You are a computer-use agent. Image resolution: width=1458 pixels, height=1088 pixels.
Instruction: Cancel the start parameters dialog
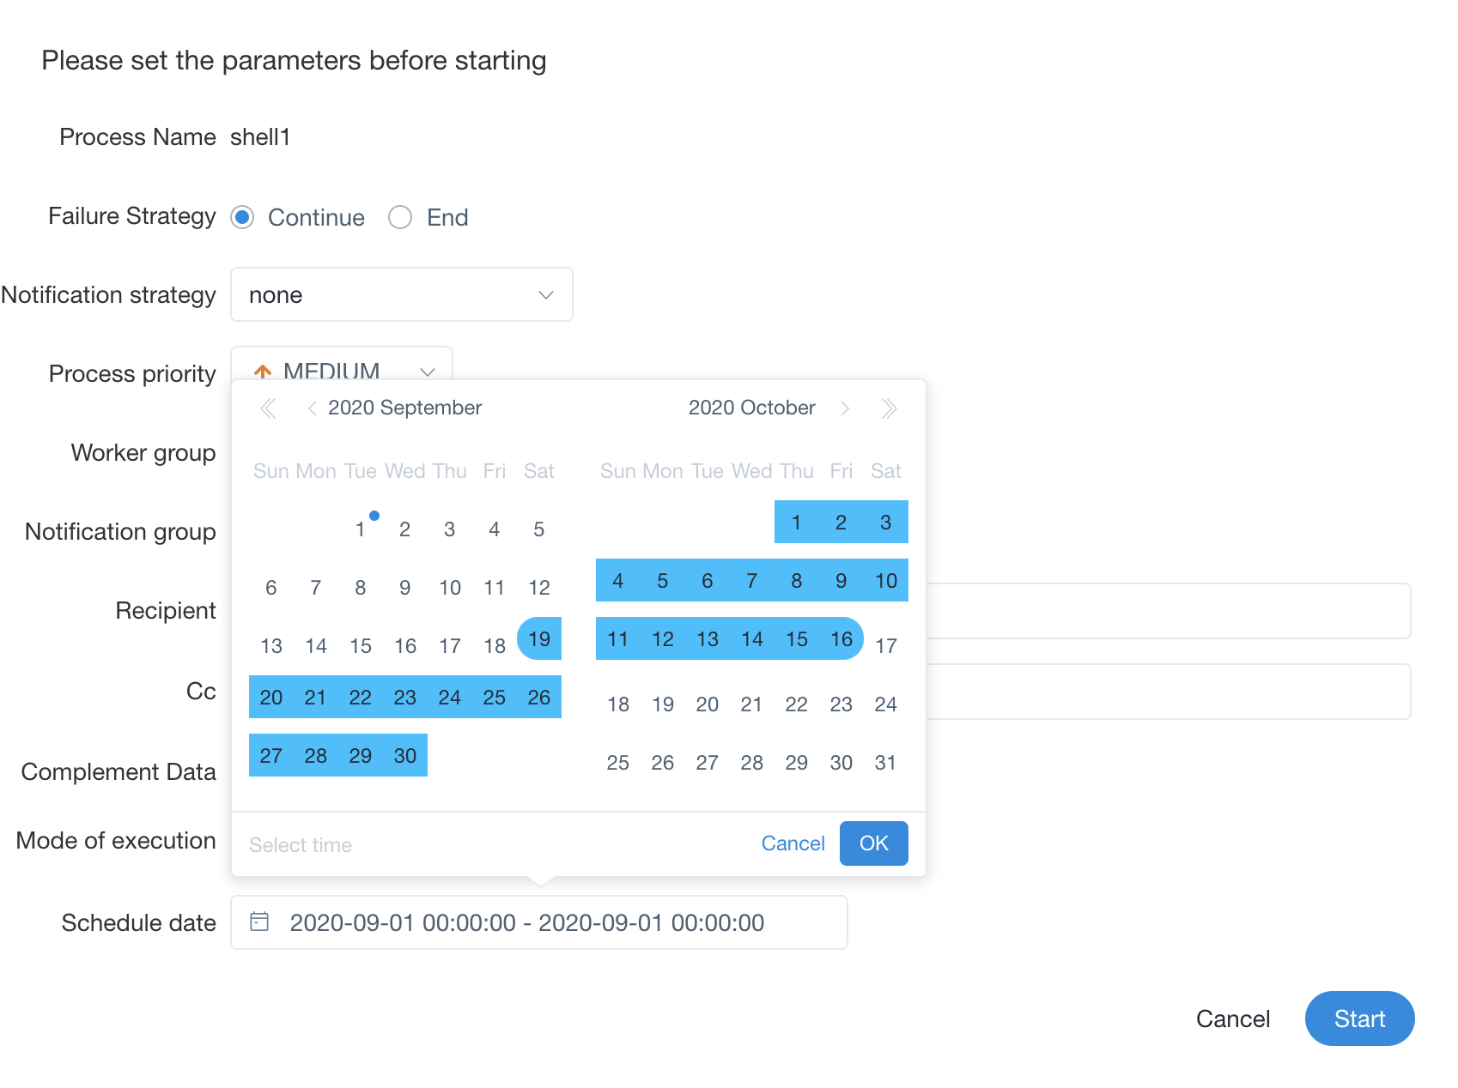pos(1232,1018)
